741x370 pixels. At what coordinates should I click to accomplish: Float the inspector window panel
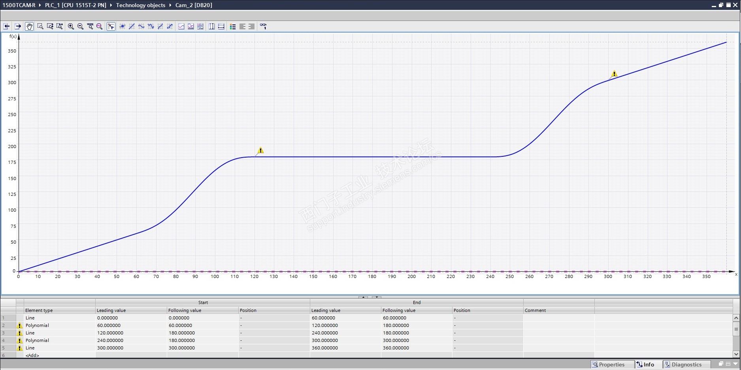721,364
